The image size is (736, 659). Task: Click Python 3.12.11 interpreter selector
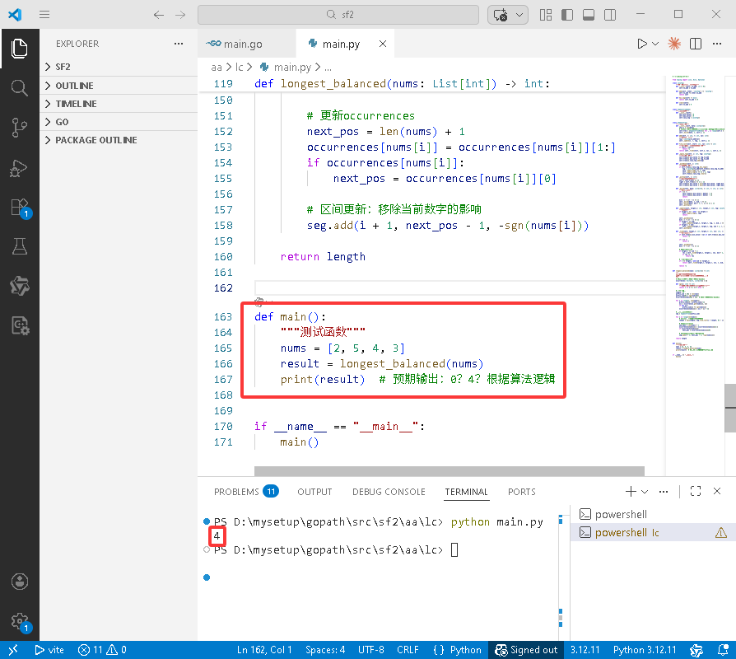coord(645,650)
